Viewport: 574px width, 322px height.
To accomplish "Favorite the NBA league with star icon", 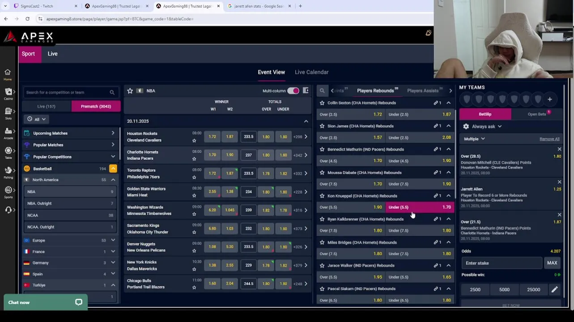I will click(x=130, y=91).
